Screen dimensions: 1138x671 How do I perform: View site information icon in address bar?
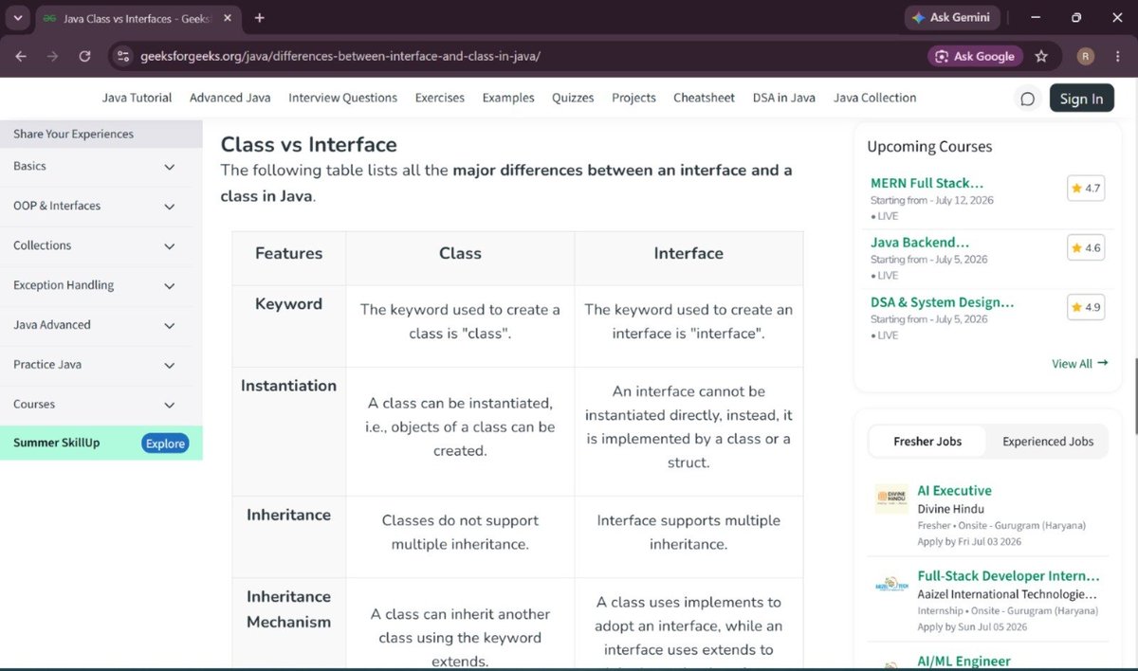(122, 56)
